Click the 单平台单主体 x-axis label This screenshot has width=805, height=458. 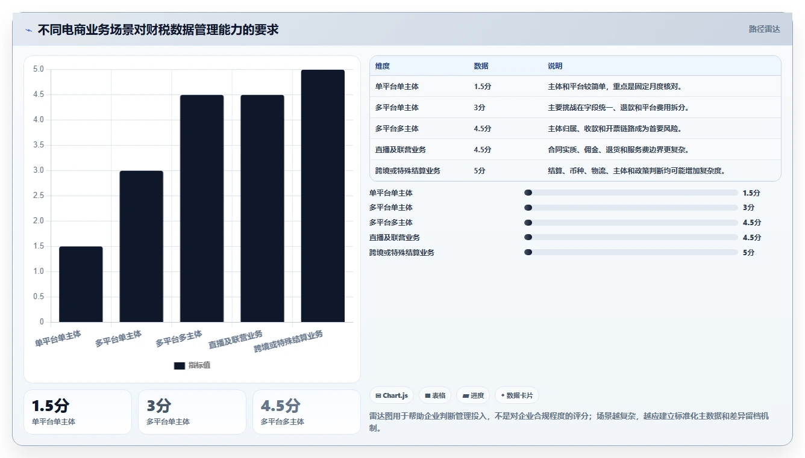[58, 338]
